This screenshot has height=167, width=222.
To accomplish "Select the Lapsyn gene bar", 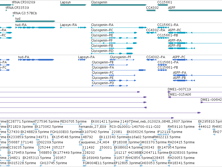I will coord(73,5).
